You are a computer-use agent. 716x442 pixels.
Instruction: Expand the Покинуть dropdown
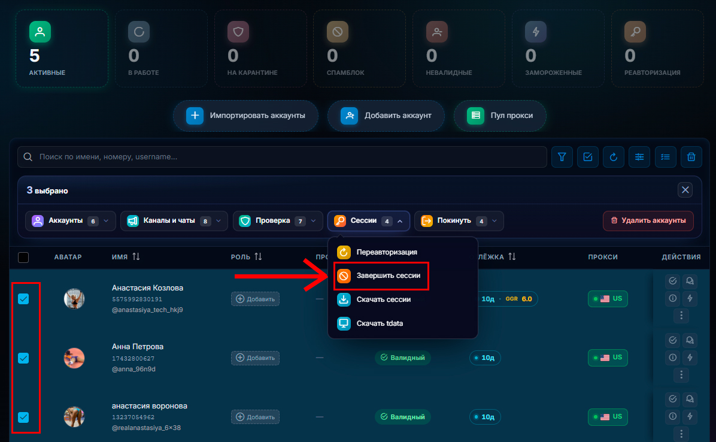[459, 221]
